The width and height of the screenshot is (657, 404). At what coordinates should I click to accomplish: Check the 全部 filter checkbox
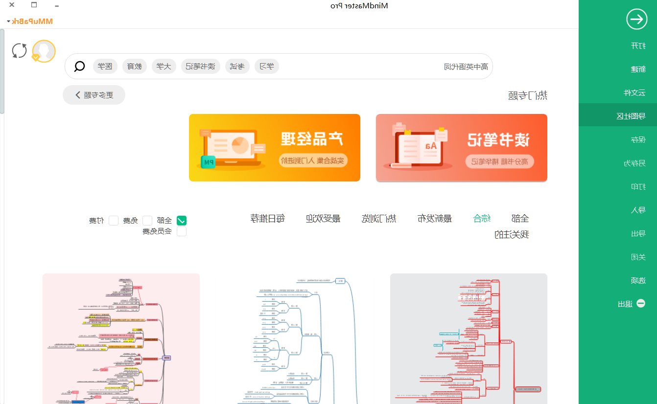[x=182, y=221]
